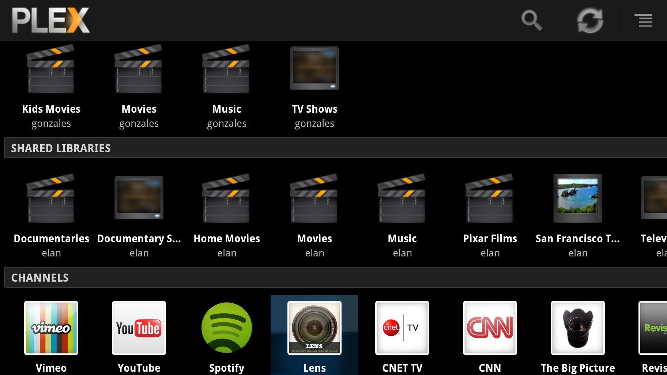This screenshot has width=667, height=375.
Task: Open gonzales TV Shows icon
Action: point(314,68)
